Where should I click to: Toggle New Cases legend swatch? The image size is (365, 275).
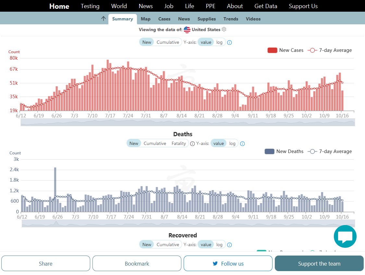coord(272,50)
